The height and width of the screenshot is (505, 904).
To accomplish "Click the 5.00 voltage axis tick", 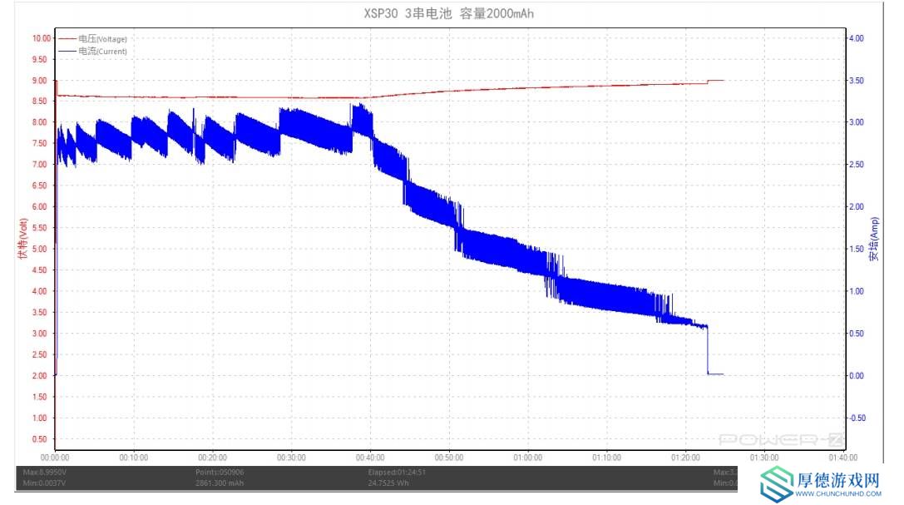I will pyautogui.click(x=40, y=249).
